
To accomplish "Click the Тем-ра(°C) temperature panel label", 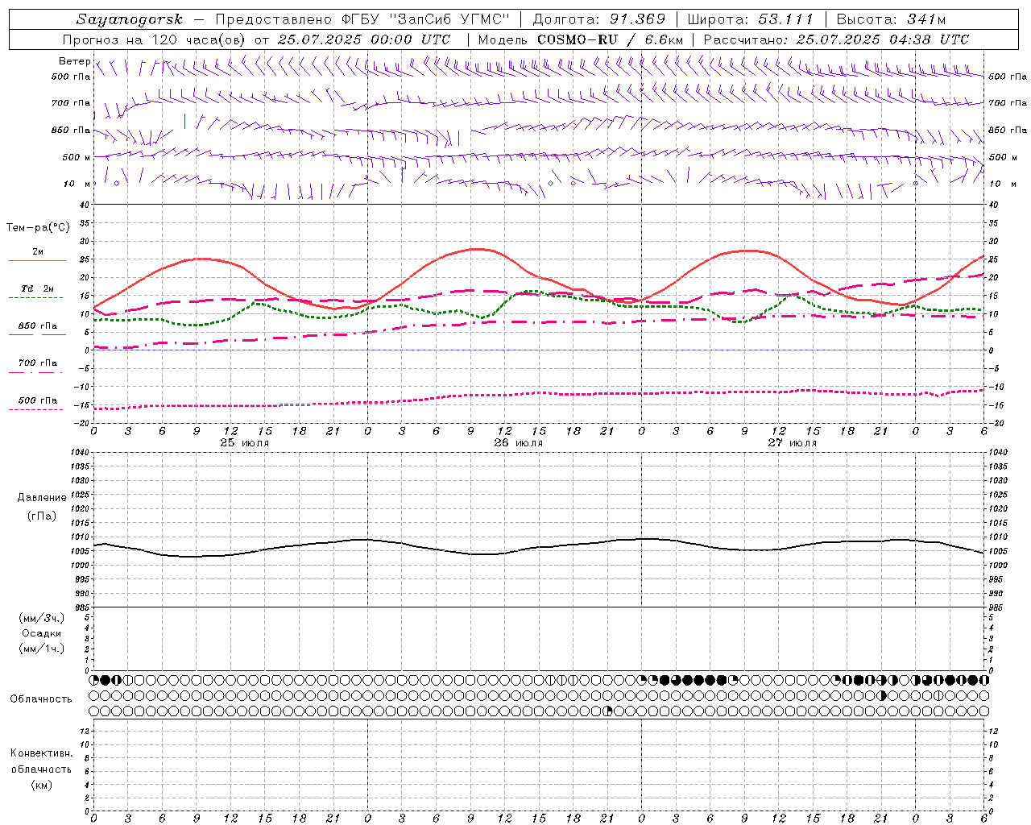I will 37,228.
